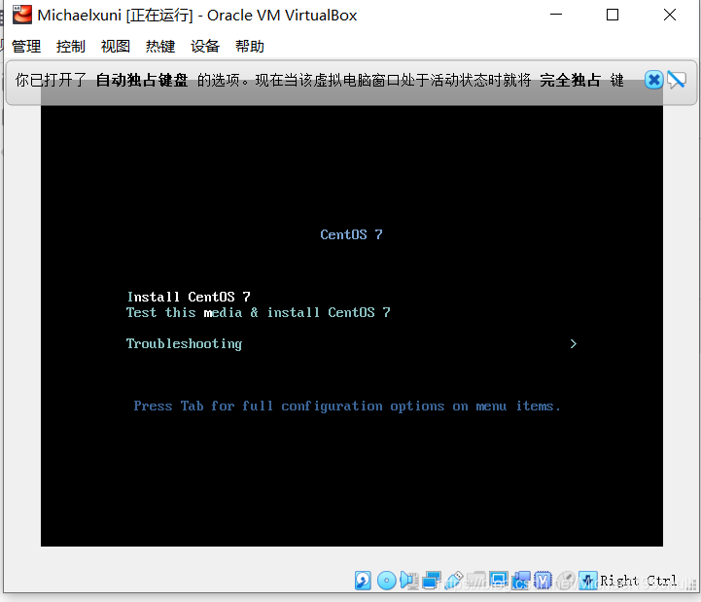Click the shared folders status icon
This screenshot has width=701, height=602.
476,580
